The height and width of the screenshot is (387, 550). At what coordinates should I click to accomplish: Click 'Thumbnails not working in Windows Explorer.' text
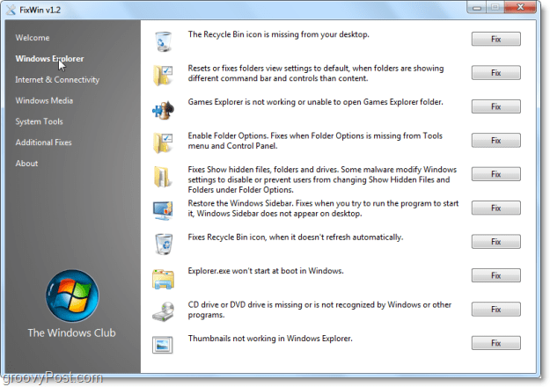pyautogui.click(x=270, y=339)
